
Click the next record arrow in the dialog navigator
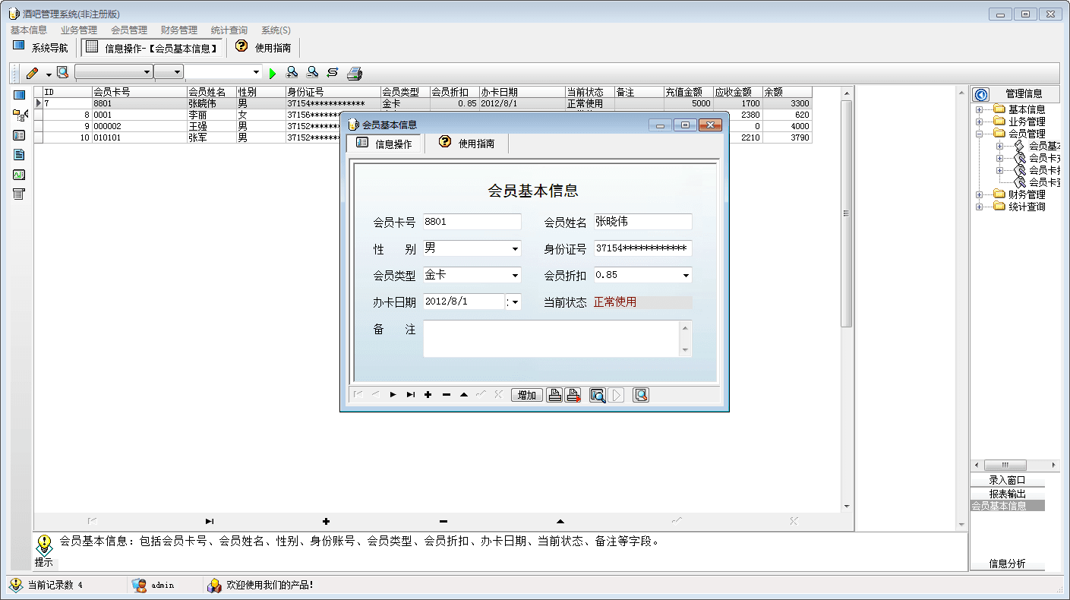coord(393,395)
